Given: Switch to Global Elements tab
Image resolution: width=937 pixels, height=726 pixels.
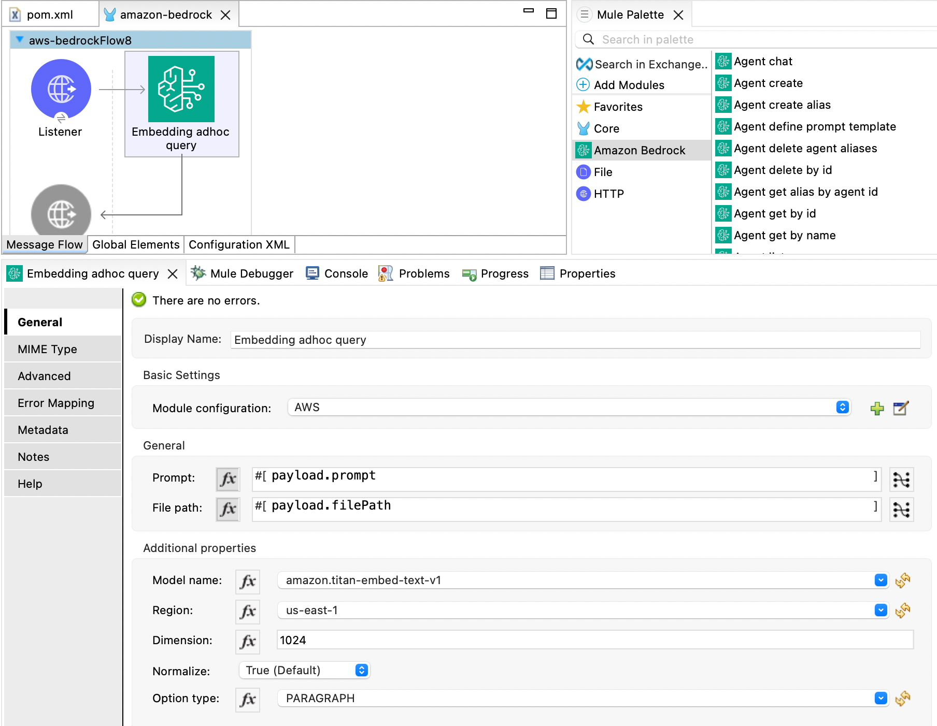Looking at the screenshot, I should click(136, 244).
